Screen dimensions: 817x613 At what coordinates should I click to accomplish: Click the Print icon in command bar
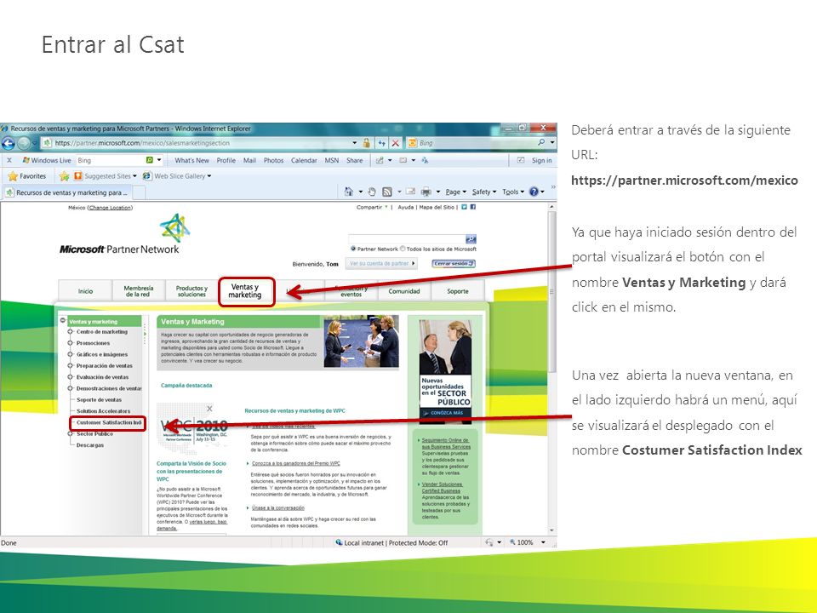pos(426,192)
